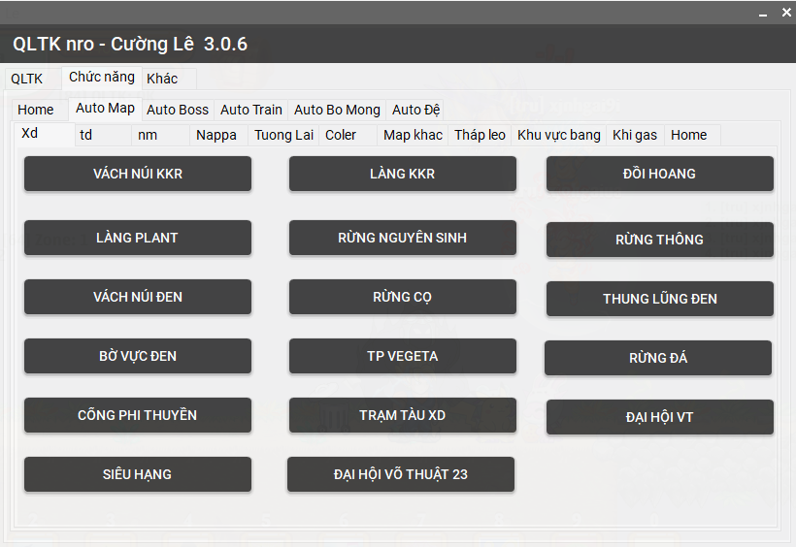Image resolution: width=796 pixels, height=547 pixels.
Task: Open the Auto Train tab
Action: coord(251,110)
